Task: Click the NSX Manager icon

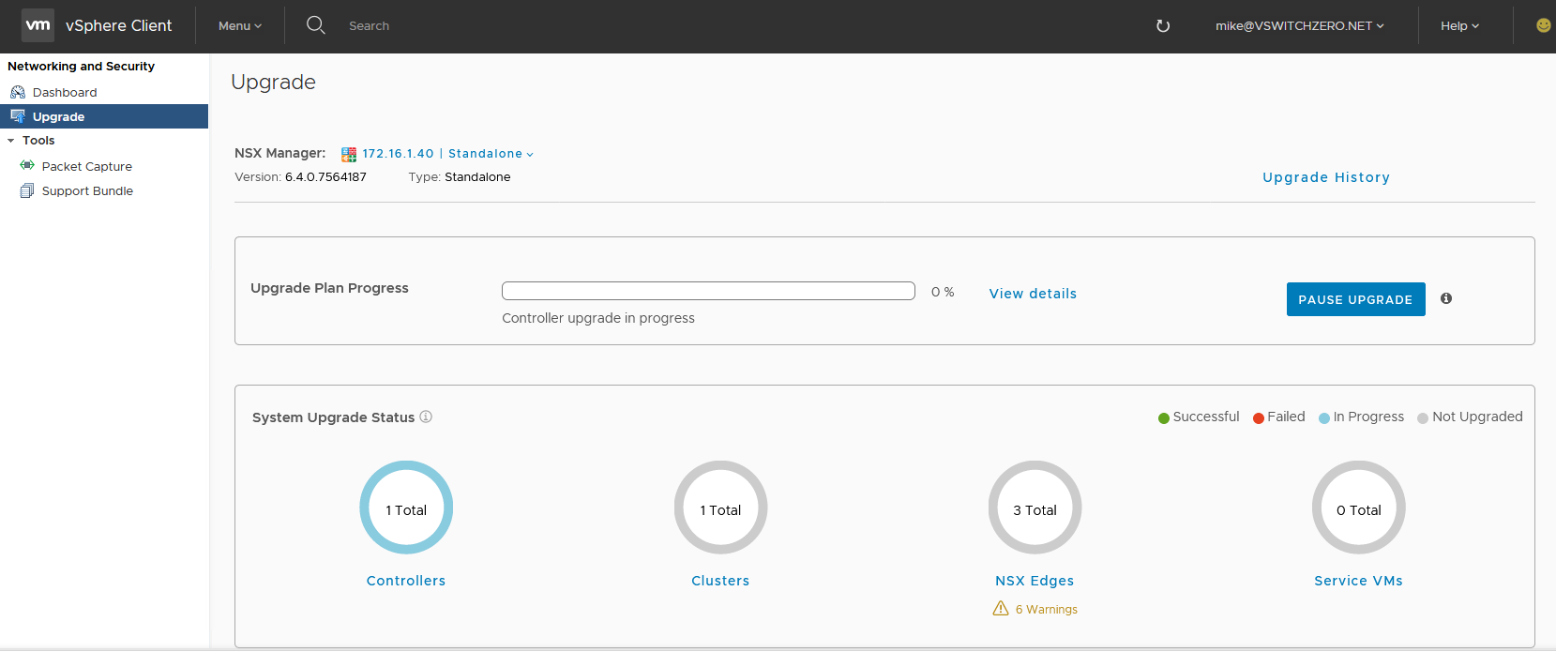Action: (x=349, y=154)
